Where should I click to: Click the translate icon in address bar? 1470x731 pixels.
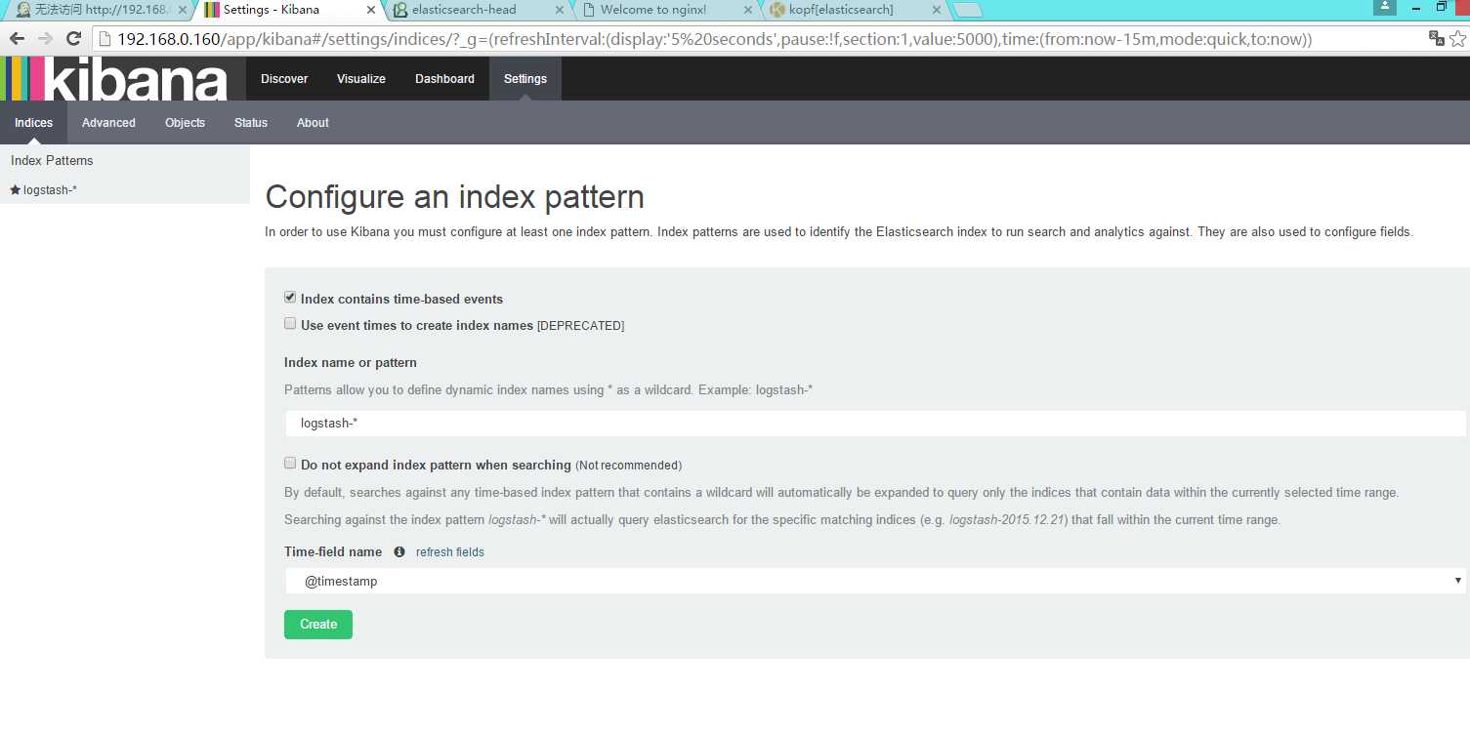pyautogui.click(x=1437, y=39)
